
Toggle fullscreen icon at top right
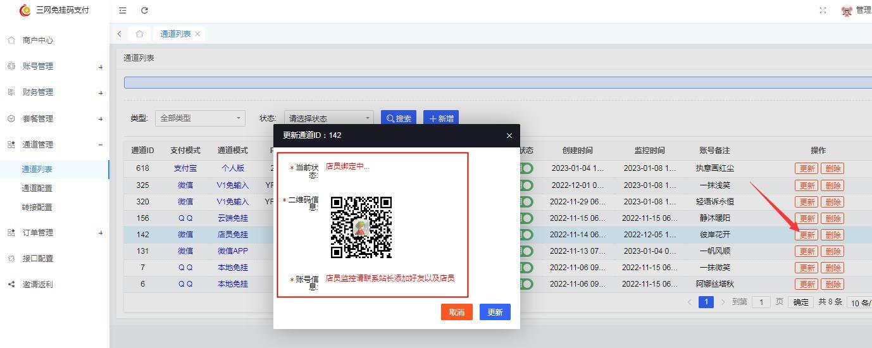coord(823,10)
